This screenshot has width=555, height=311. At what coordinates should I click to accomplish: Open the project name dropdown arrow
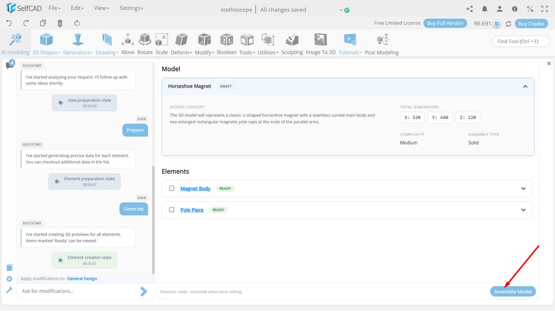[341, 10]
